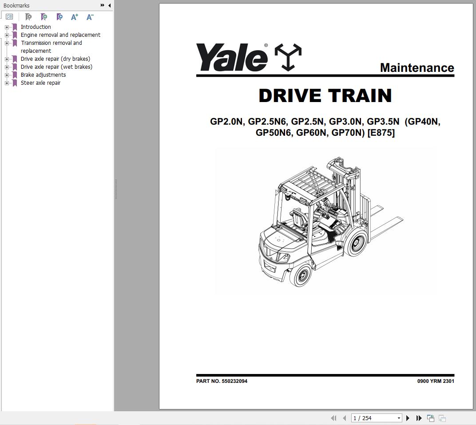Click the find current bookmark icon
The height and width of the screenshot is (425, 476).
[x=59, y=17]
